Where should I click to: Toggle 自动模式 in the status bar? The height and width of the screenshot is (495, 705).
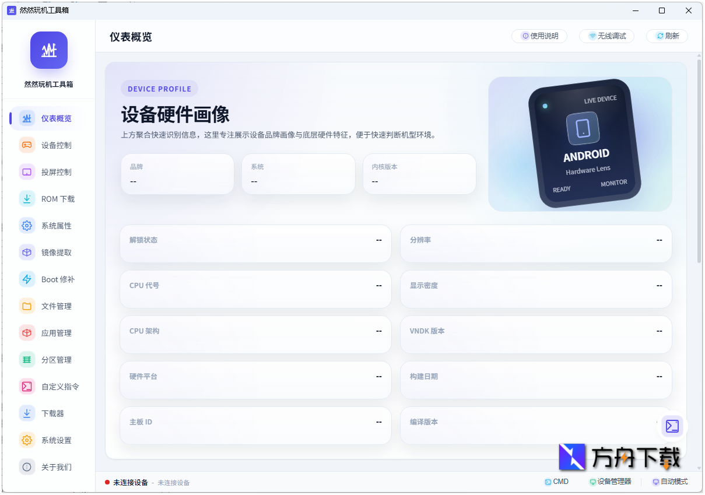pos(670,482)
